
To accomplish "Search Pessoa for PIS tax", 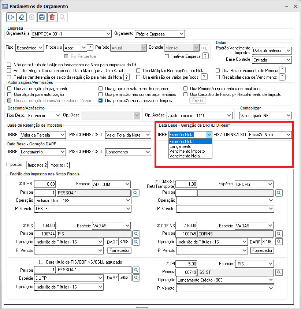I will tap(136, 234).
